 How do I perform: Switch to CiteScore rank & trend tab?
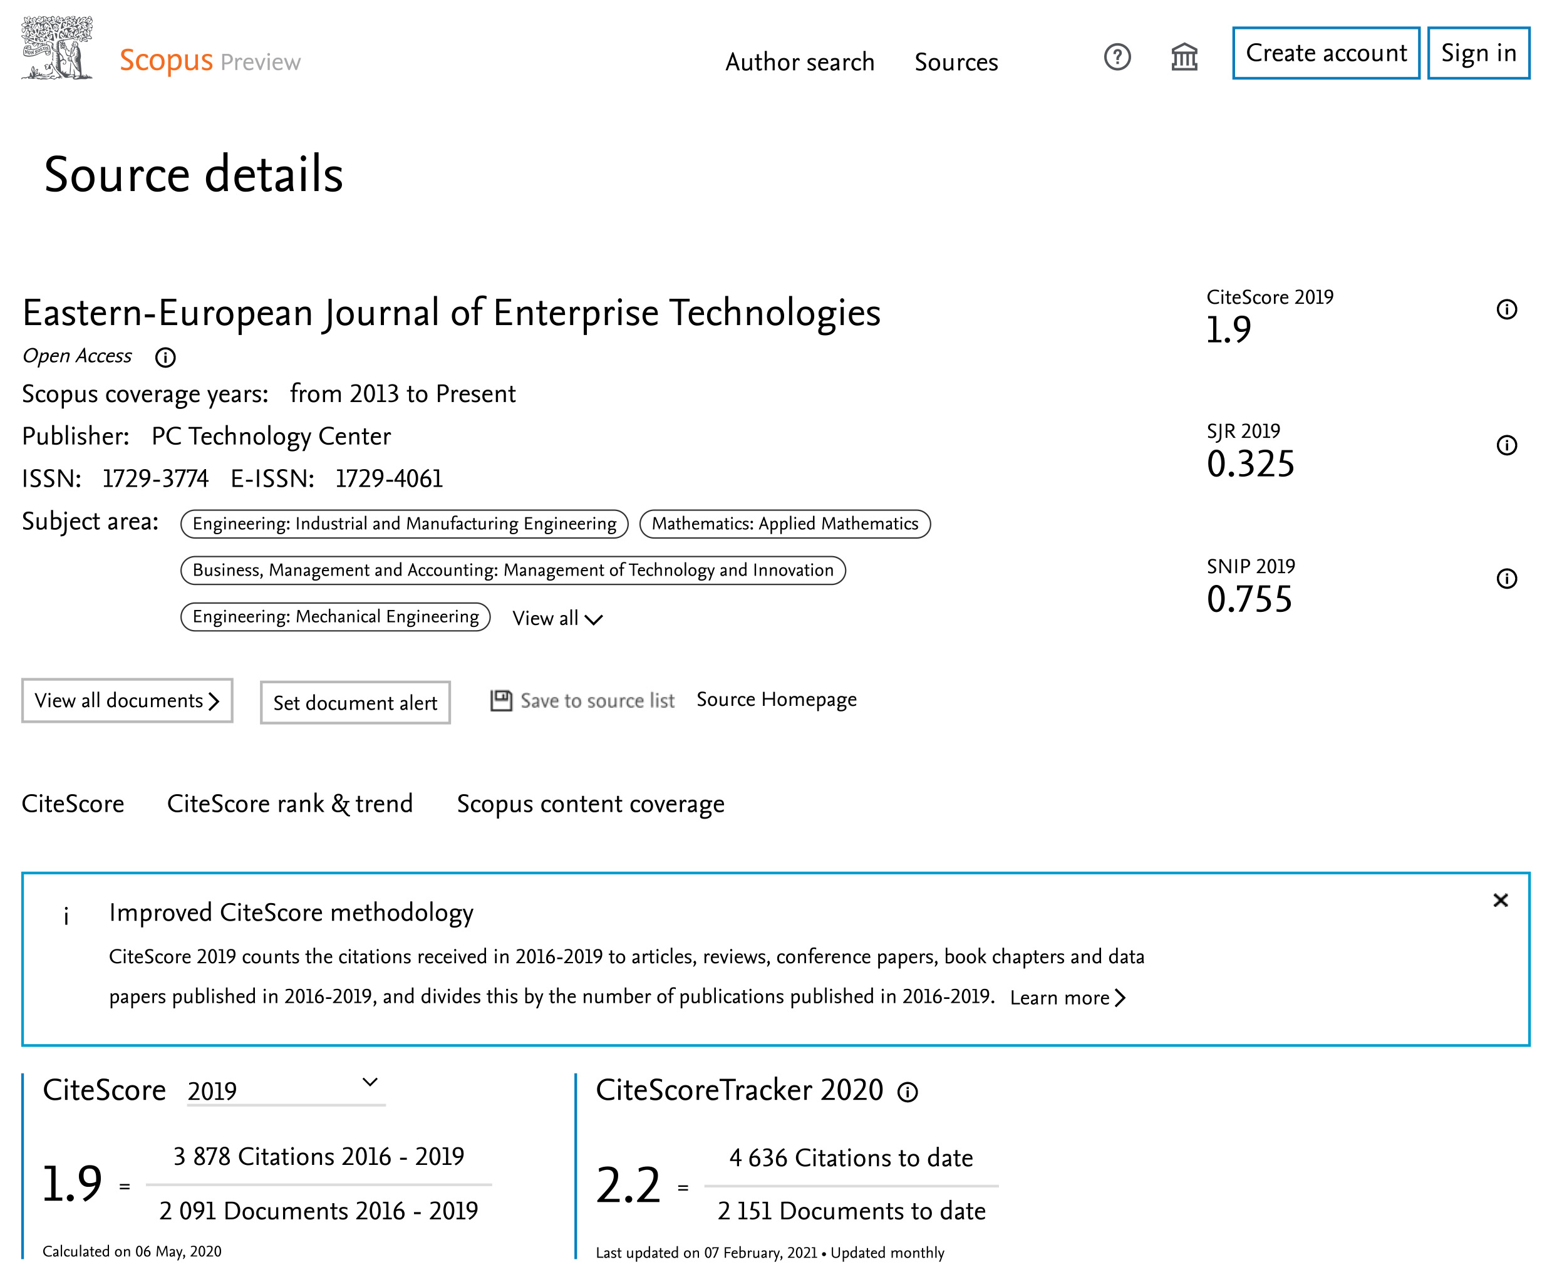point(290,804)
